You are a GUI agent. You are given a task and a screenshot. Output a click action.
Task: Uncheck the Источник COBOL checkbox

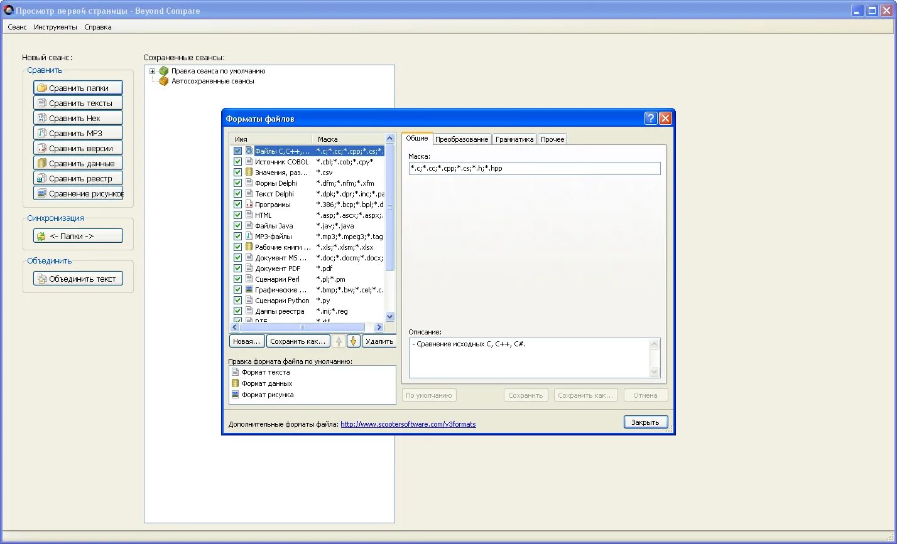click(x=237, y=162)
